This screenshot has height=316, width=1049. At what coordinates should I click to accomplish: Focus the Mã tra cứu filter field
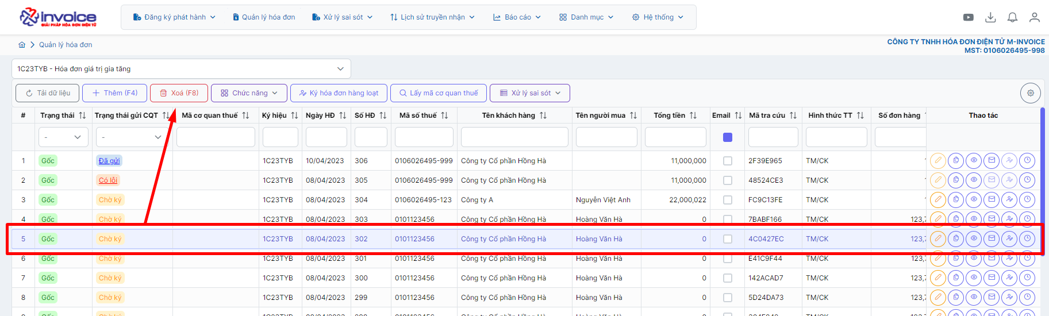[x=773, y=137]
